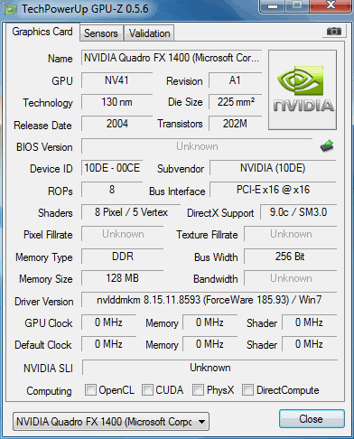Click the Release Date value 2004
The image size is (354, 439).
coord(116,124)
